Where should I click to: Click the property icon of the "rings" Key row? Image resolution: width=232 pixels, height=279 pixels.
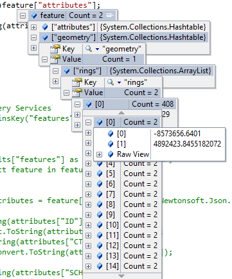click(77, 82)
